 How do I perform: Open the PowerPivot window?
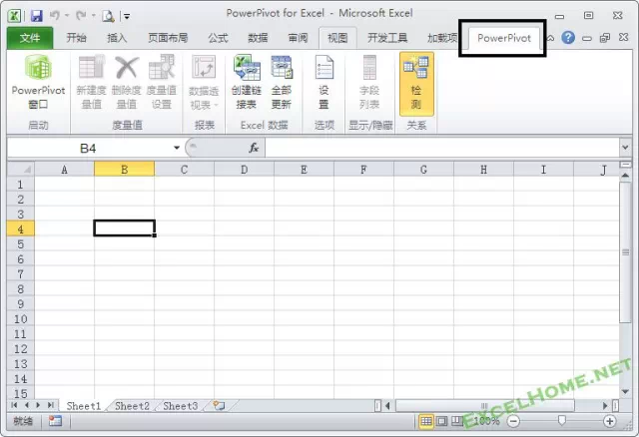38,83
